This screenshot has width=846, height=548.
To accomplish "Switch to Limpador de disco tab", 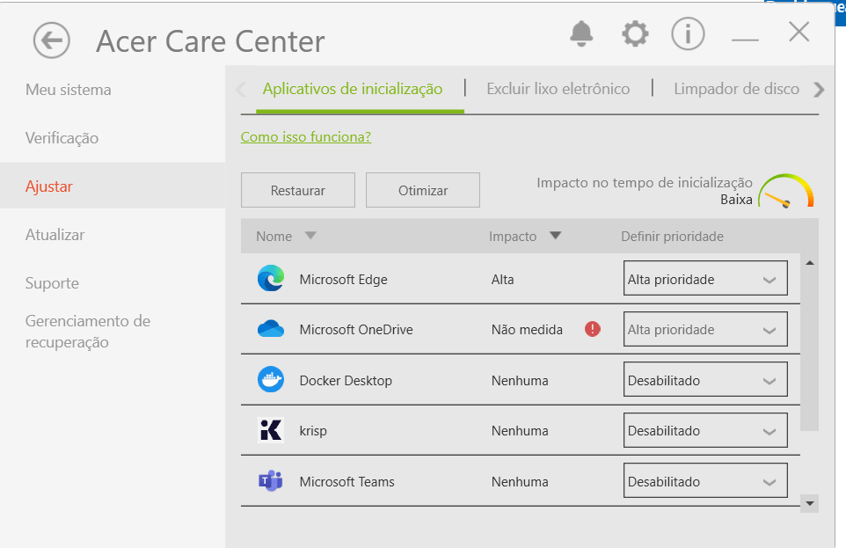I will [x=736, y=89].
